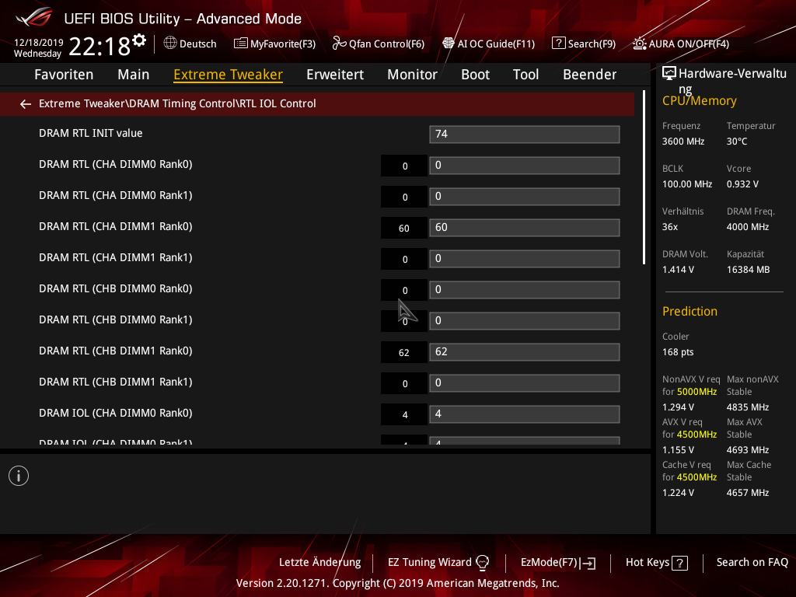
Task: Click the Hot Keys question mark icon
Action: tap(679, 563)
